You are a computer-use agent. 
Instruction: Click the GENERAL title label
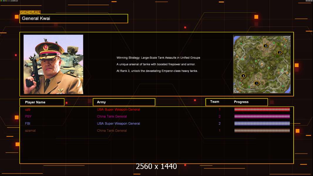[x=30, y=12]
